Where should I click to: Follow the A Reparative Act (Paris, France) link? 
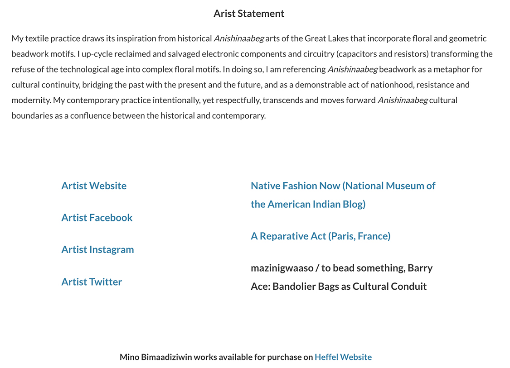click(x=321, y=236)
